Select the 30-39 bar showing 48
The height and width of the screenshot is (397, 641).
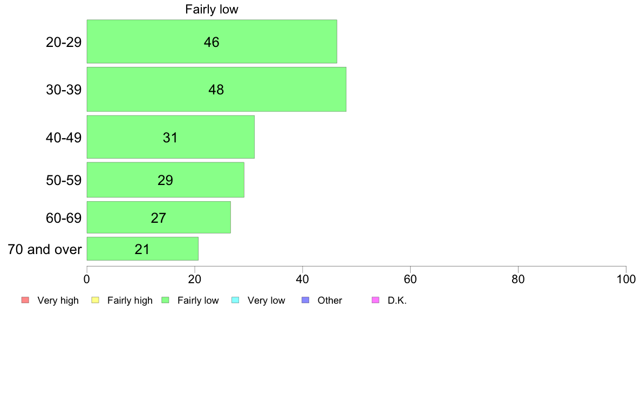[x=216, y=89]
